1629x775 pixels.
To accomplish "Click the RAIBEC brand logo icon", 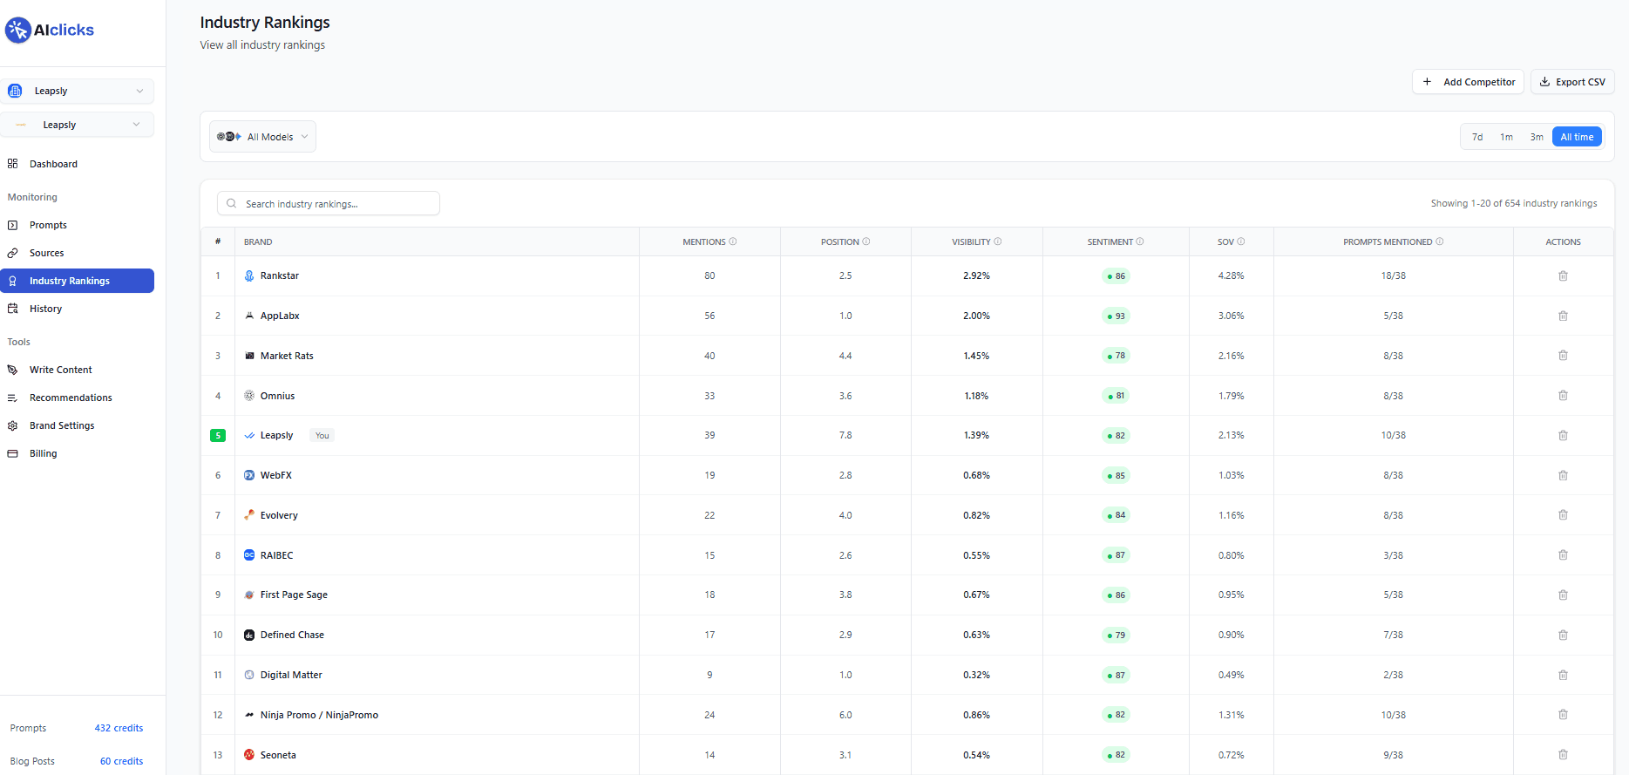I will (249, 555).
